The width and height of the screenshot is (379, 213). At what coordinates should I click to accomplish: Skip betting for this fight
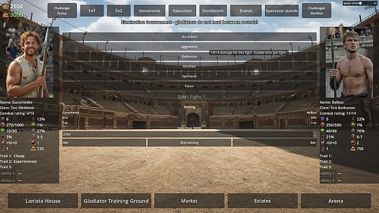189,143
